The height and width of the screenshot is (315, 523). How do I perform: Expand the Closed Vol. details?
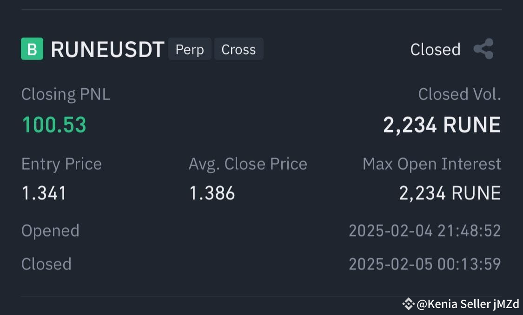[459, 94]
